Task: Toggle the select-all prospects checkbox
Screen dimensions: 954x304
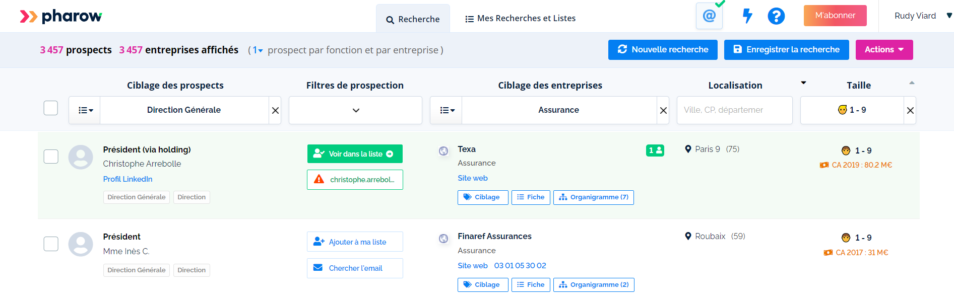Action: tap(51, 108)
